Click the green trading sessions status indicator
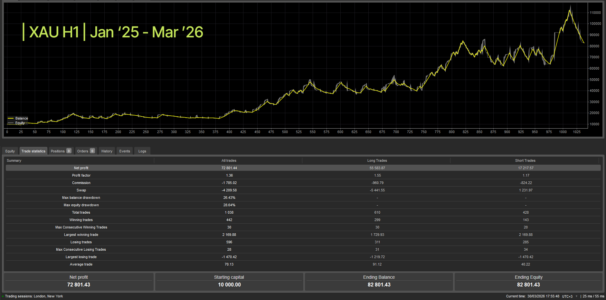The width and height of the screenshot is (606, 300). pyautogui.click(x=3, y=296)
